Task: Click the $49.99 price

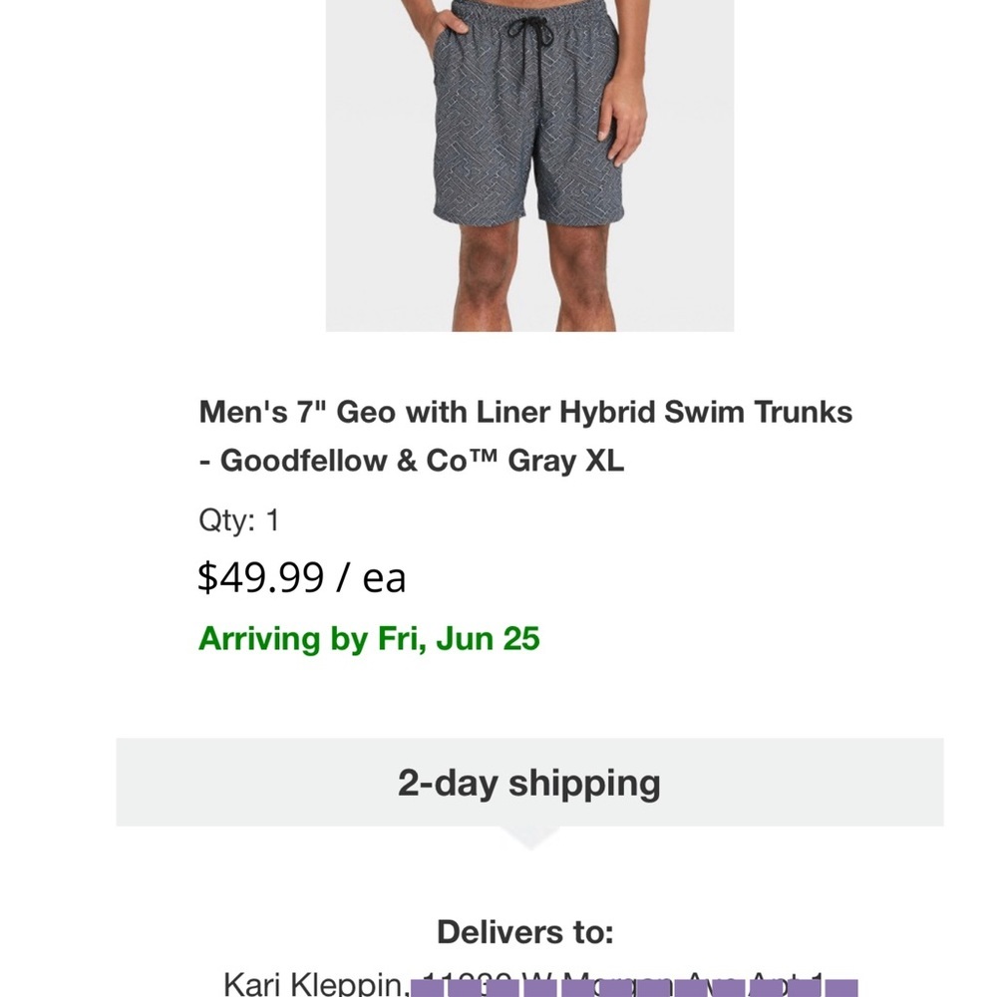Action: [x=261, y=577]
